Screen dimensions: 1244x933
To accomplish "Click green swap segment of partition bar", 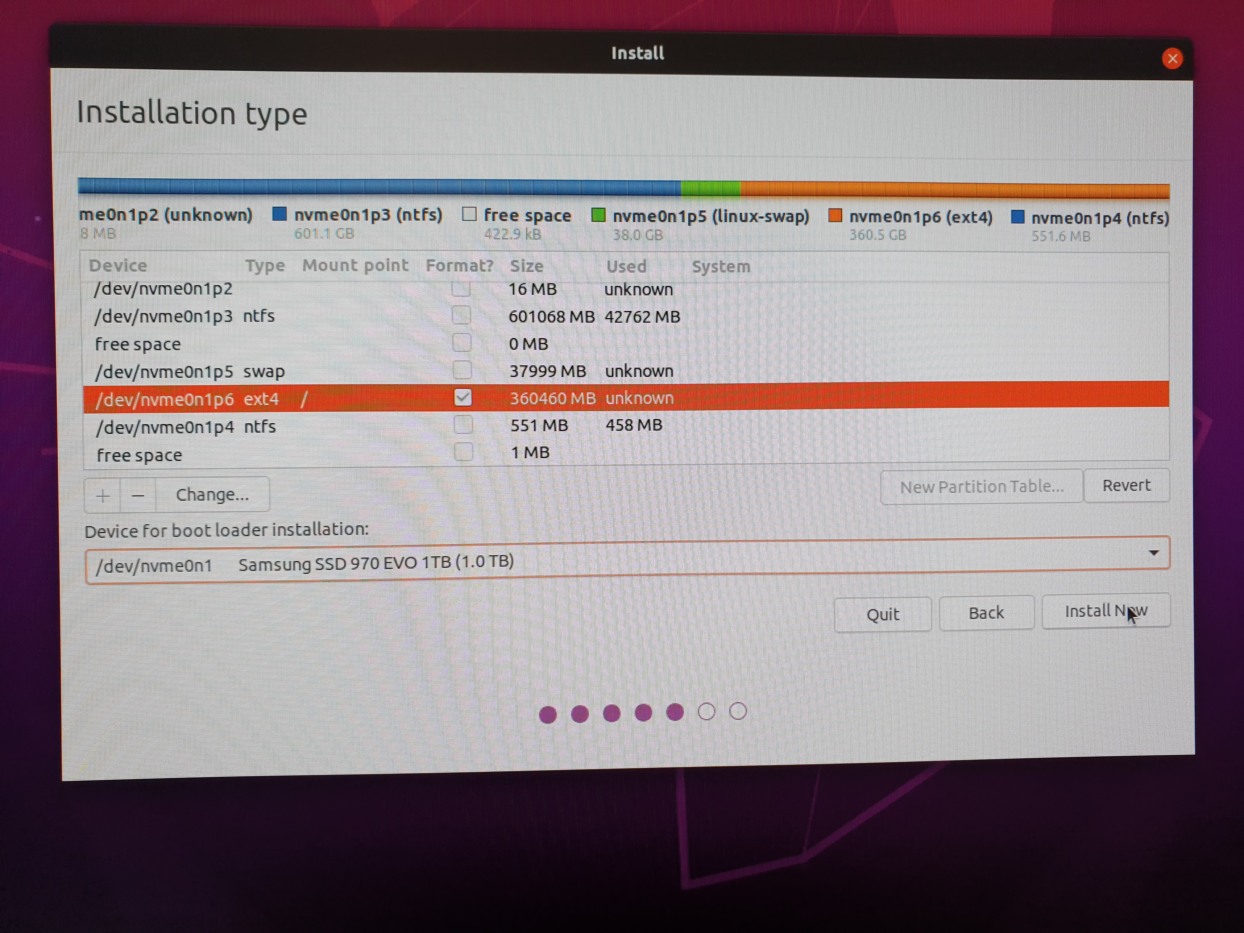I will pos(711,189).
